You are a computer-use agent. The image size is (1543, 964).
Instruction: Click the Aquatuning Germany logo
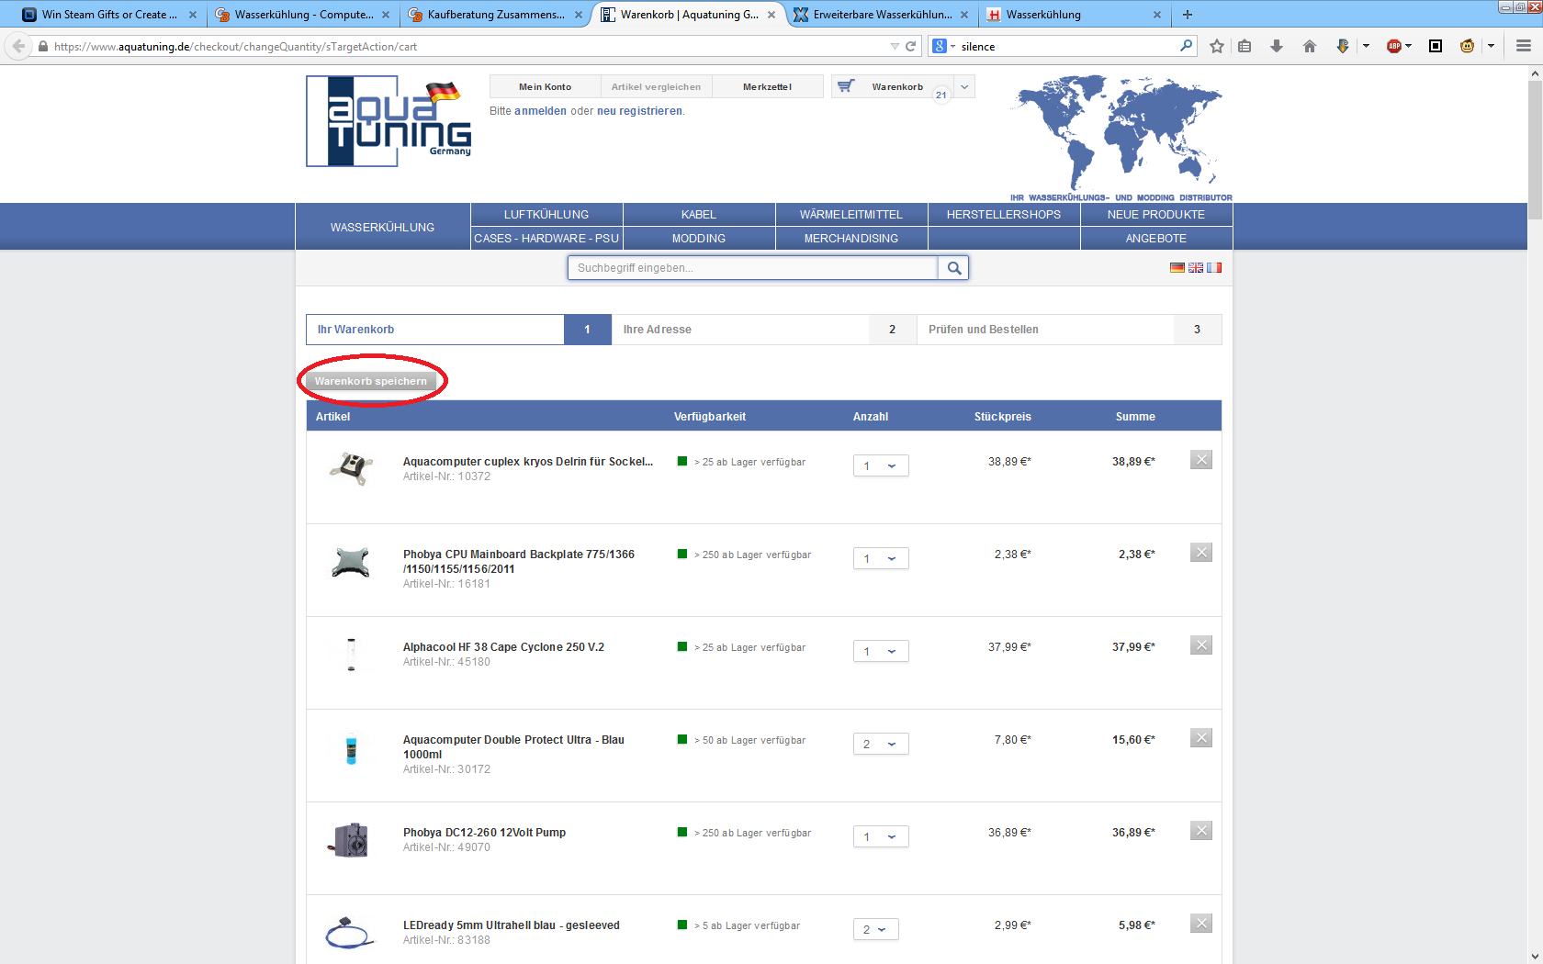389,121
